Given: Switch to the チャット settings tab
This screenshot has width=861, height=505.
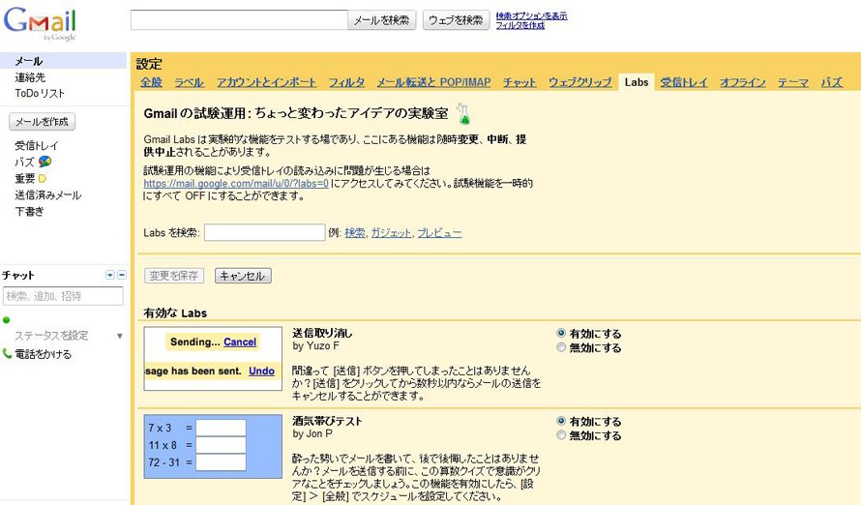Looking at the screenshot, I should click(520, 82).
